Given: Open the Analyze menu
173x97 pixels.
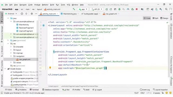Looking at the screenshot, I should pyautogui.click(x=37, y=5).
